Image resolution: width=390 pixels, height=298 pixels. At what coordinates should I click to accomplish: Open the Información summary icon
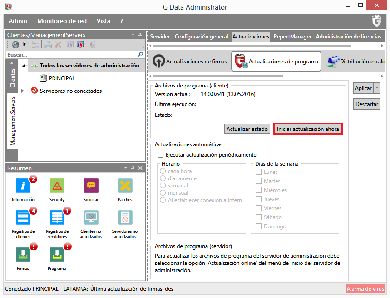(23, 186)
